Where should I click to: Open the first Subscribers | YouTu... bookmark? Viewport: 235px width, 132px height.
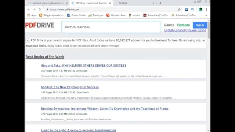(156, 15)
